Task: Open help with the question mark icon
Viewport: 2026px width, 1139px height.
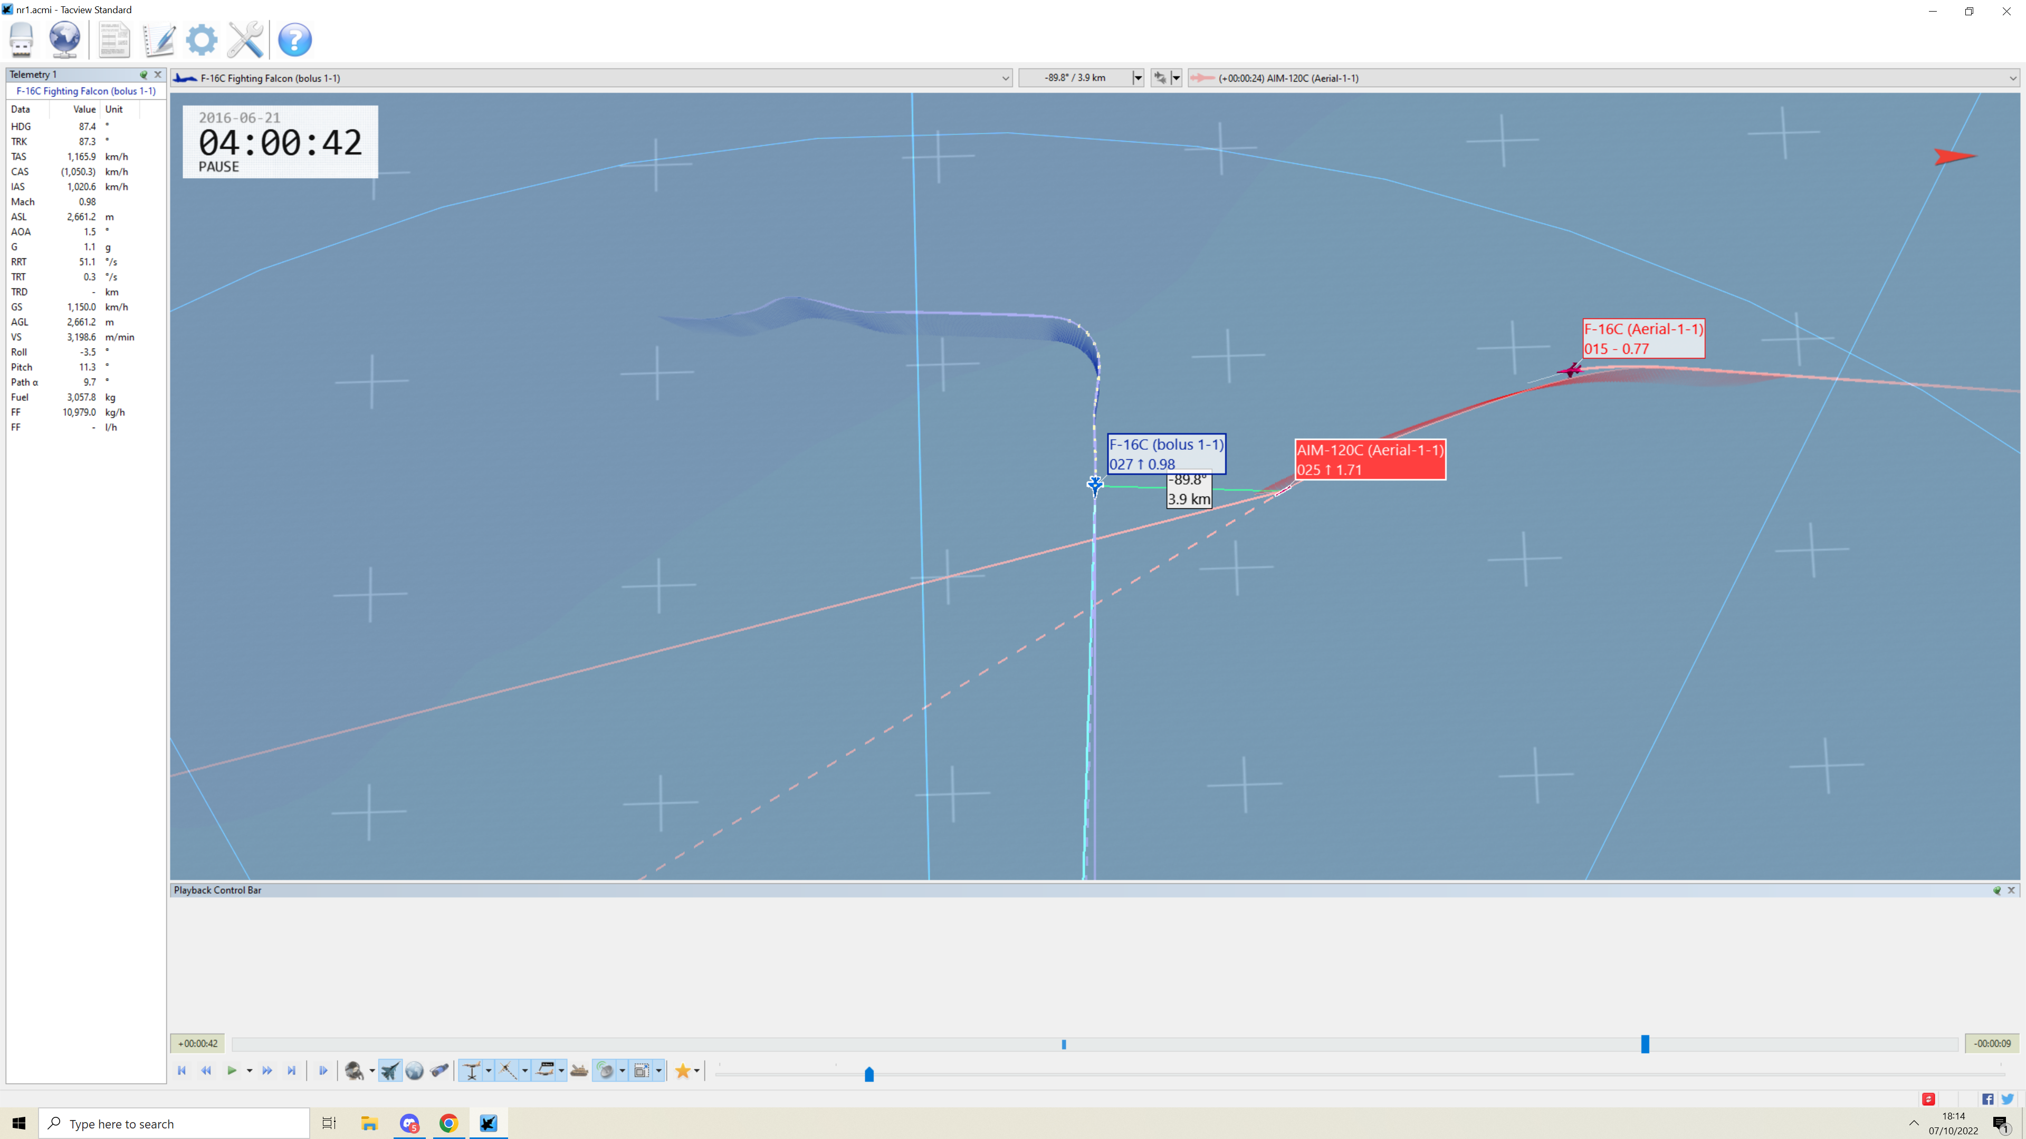Action: (x=295, y=40)
